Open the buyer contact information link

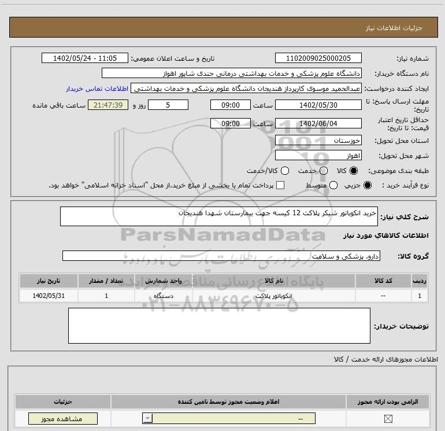point(97,89)
